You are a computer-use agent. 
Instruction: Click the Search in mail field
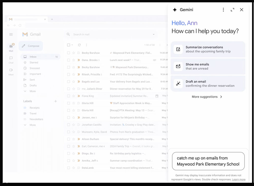pos(111,34)
